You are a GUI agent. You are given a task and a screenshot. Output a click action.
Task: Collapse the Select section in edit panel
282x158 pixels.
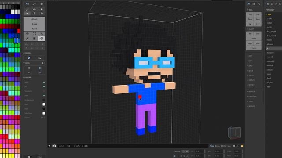coord(250,29)
